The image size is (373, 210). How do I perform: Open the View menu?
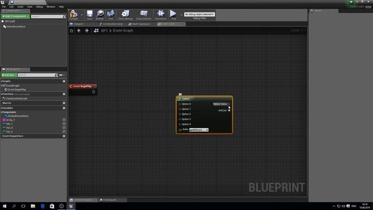coord(30,6)
